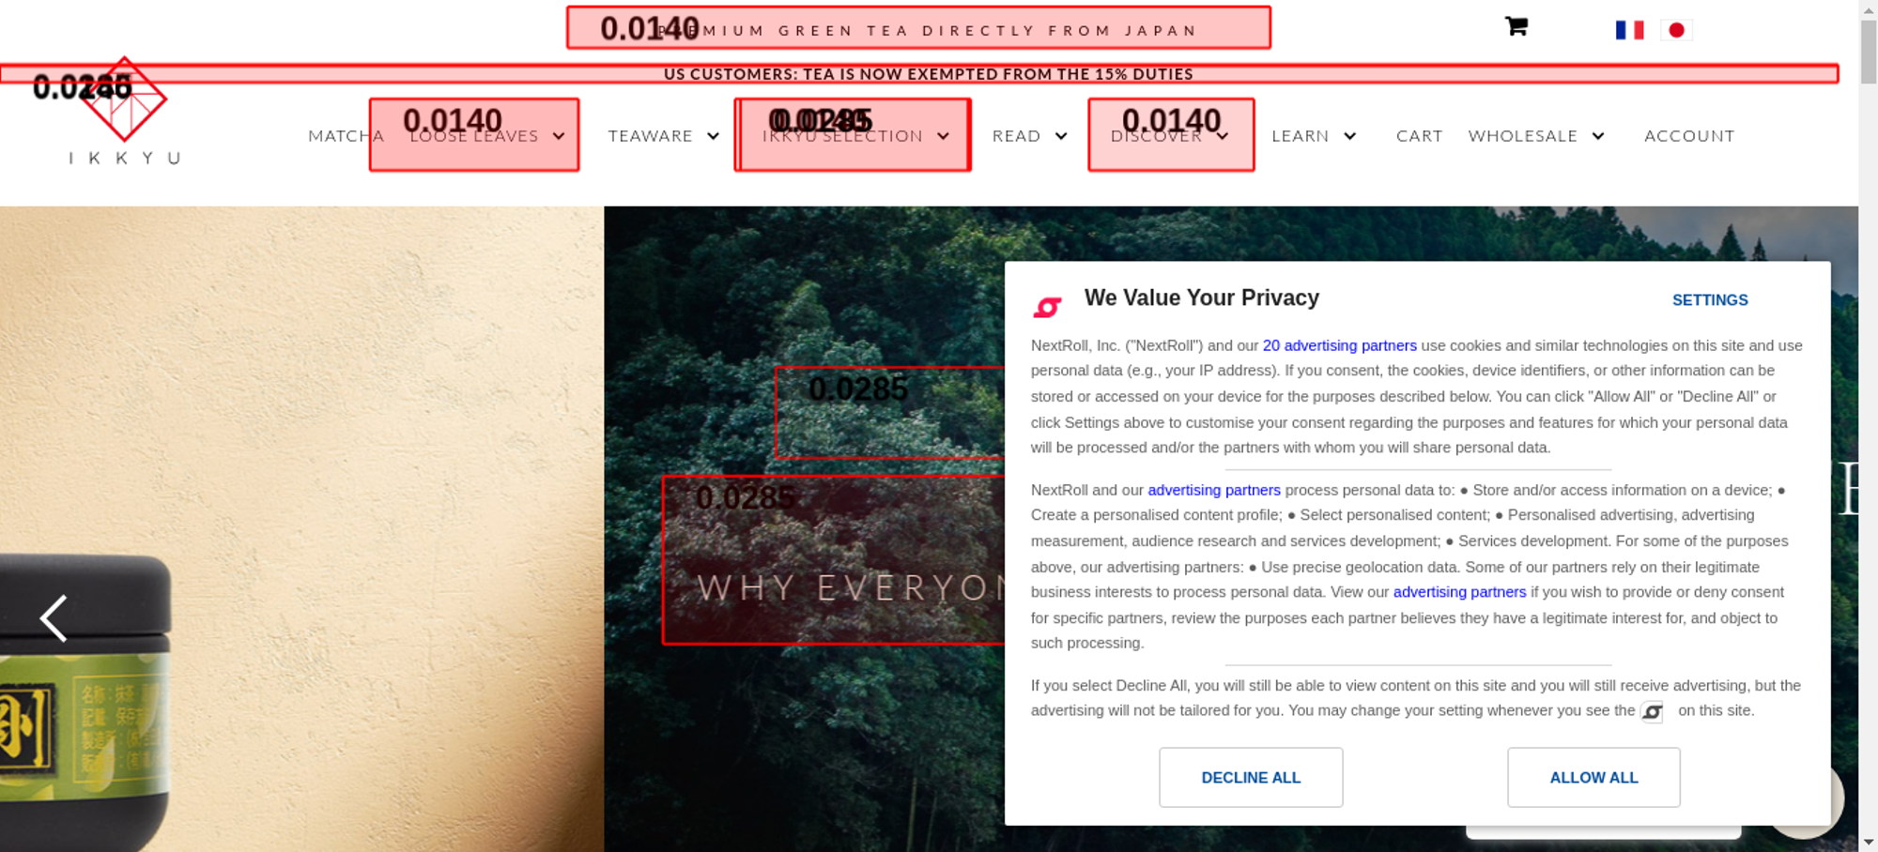The image size is (1878, 852).
Task: Click the page vertical scrollbar thumb
Action: 1869,52
